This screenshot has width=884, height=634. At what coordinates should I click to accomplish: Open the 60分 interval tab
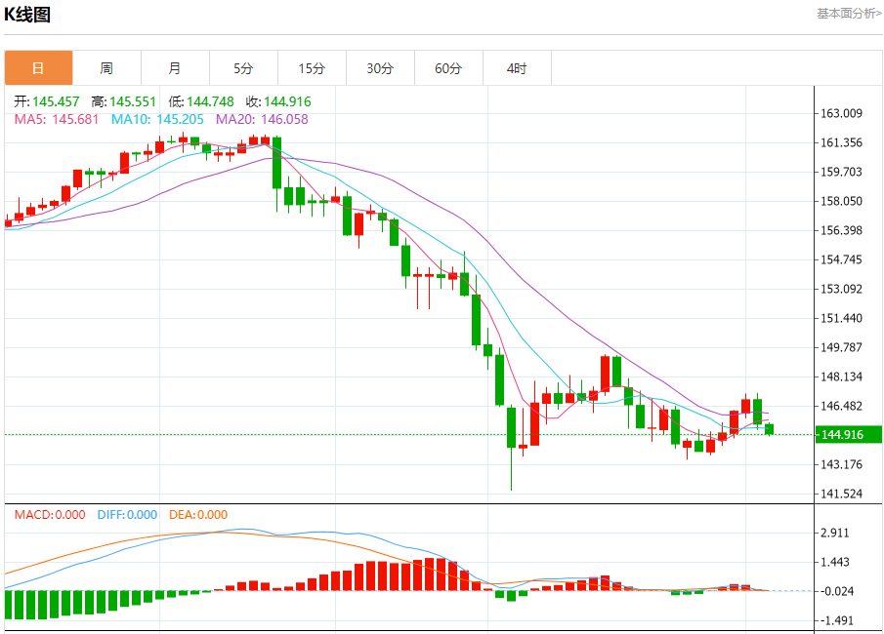click(448, 68)
